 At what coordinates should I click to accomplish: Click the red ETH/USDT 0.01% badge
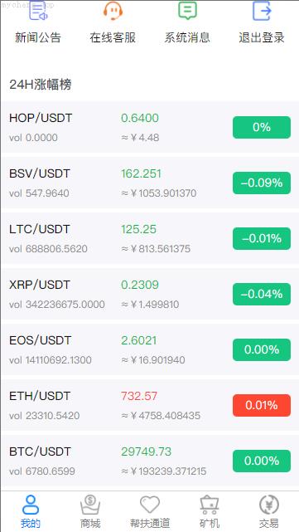click(x=262, y=406)
